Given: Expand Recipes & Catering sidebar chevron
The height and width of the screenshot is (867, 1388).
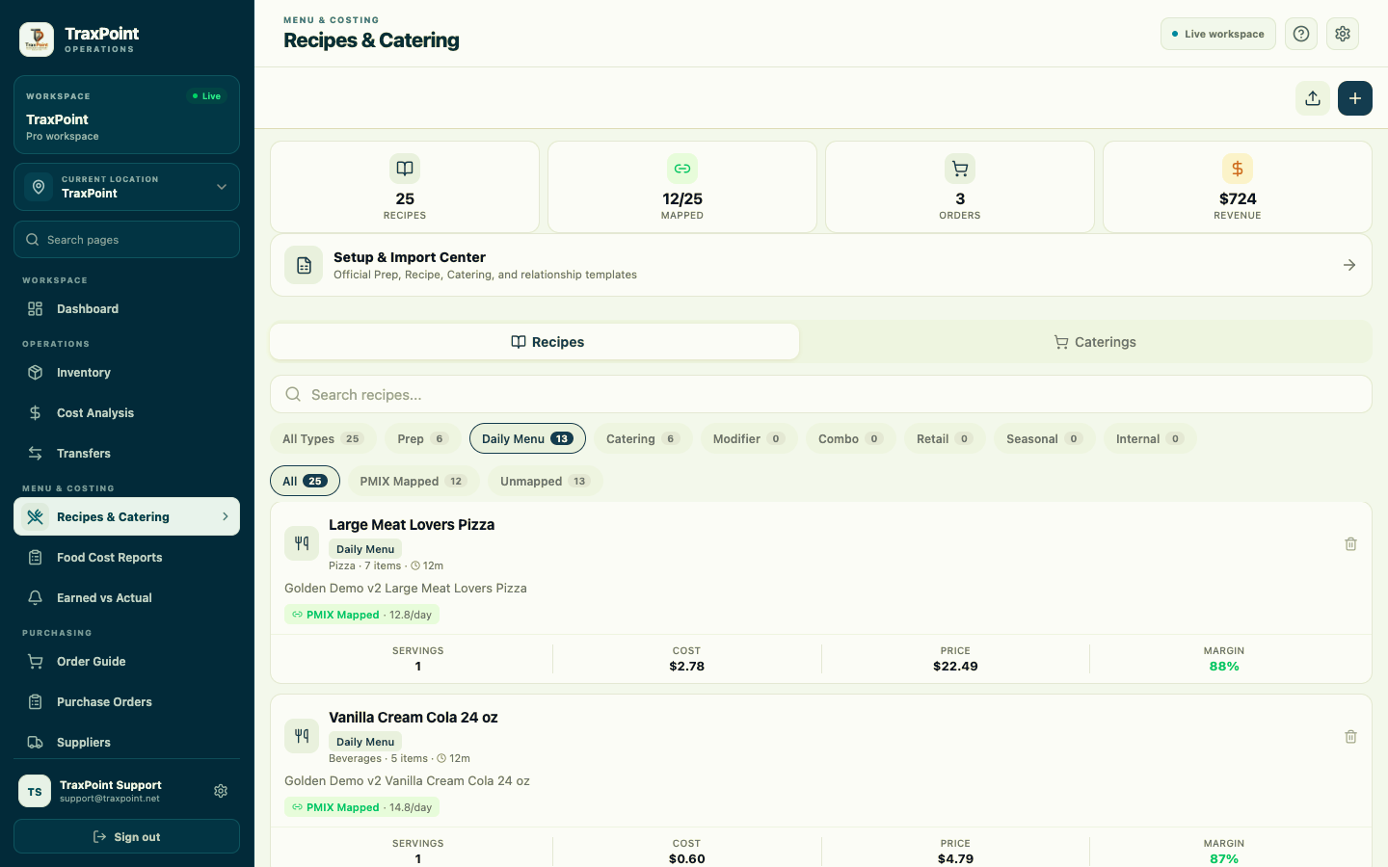Looking at the screenshot, I should pyautogui.click(x=226, y=517).
